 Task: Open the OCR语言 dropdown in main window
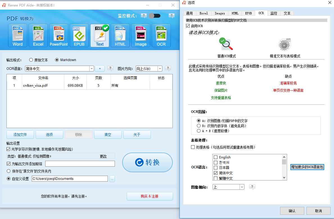click(92, 68)
